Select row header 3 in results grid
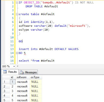104x102 pixels. pyautogui.click(x=6, y=91)
